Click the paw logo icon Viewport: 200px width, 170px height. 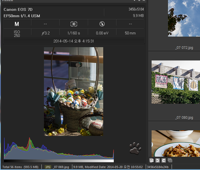[x=135, y=149]
